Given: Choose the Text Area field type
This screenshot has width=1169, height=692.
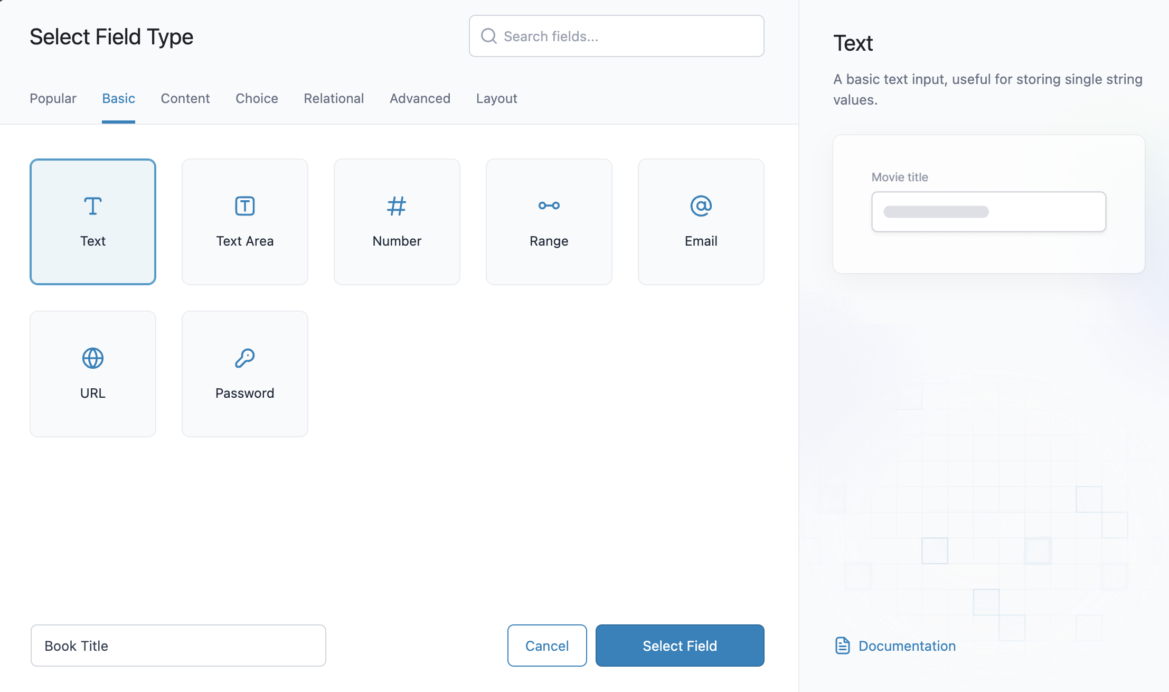Looking at the screenshot, I should coord(245,222).
